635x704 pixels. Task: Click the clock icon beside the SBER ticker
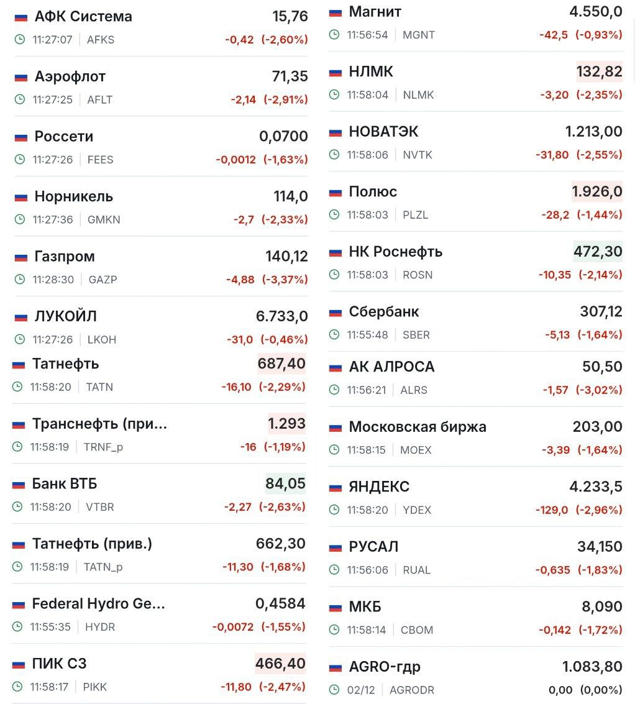(x=334, y=335)
